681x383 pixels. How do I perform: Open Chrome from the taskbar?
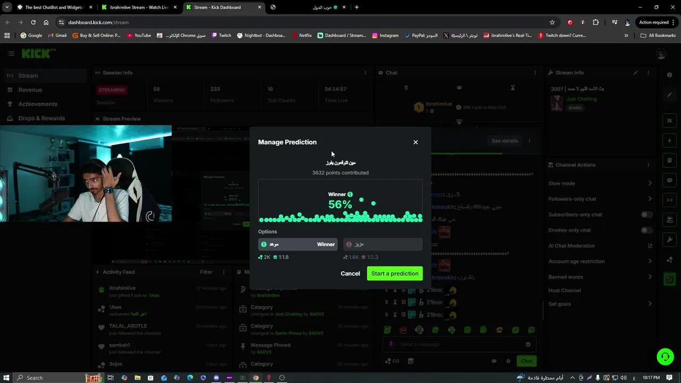(x=256, y=378)
